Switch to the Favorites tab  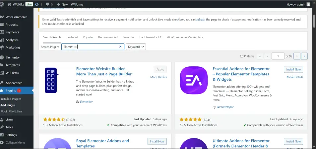coord(128,37)
